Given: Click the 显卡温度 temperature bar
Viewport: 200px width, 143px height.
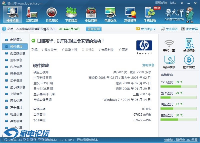Looking at the screenshot, I should [x=178, y=97].
